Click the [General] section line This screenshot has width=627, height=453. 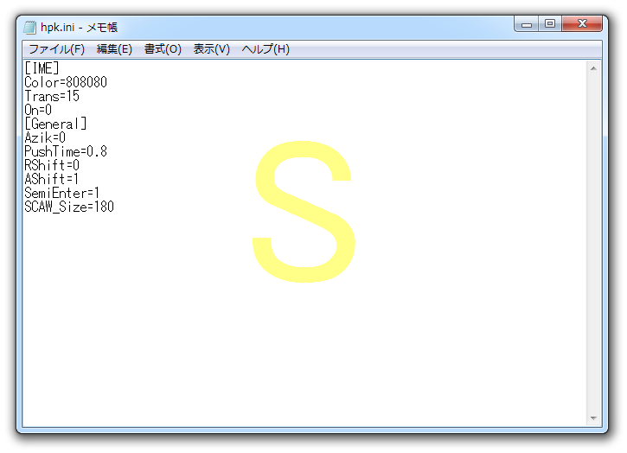point(55,124)
